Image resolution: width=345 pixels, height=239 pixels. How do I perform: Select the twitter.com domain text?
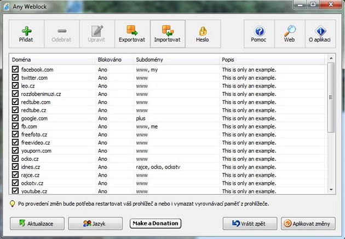pyautogui.click(x=34, y=78)
